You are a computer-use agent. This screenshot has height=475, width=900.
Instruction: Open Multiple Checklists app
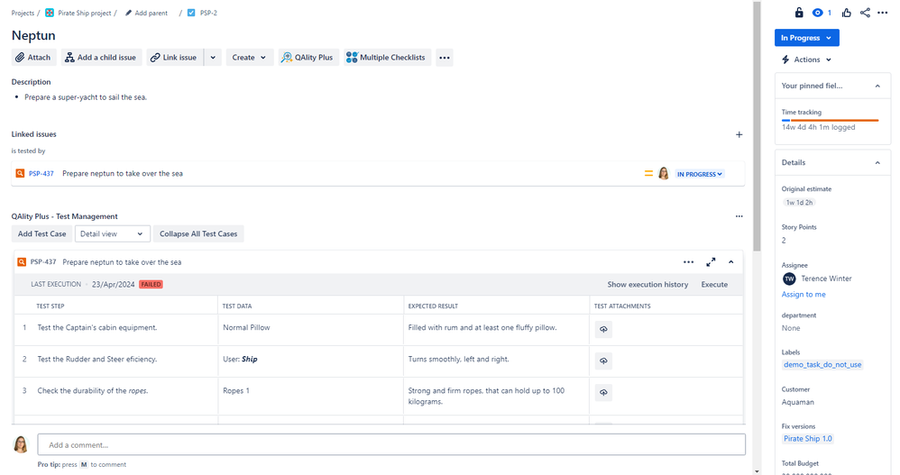[387, 58]
